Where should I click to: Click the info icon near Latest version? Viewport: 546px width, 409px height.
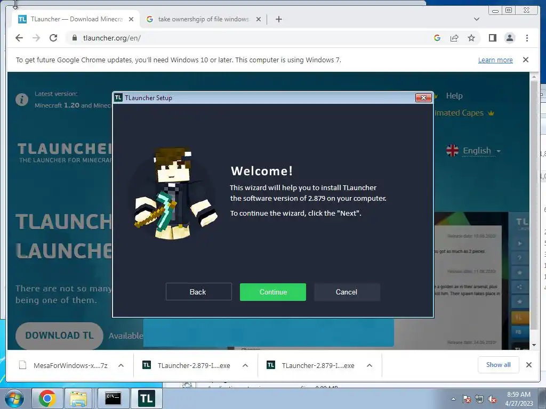pos(21,100)
